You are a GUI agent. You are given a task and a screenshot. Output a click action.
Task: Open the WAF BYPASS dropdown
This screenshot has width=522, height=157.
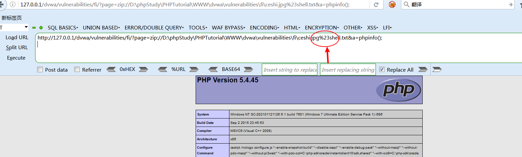[x=229, y=28]
